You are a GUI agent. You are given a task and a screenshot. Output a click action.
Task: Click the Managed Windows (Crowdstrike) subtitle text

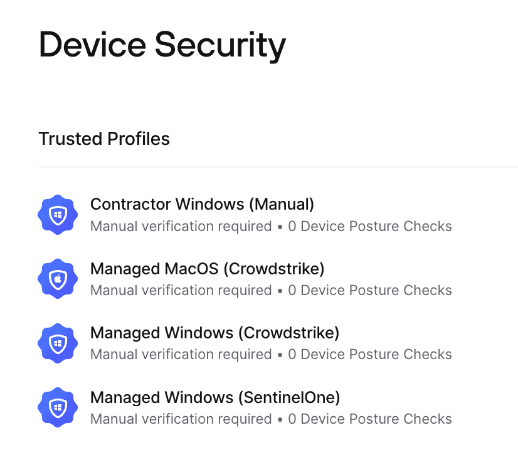(271, 354)
